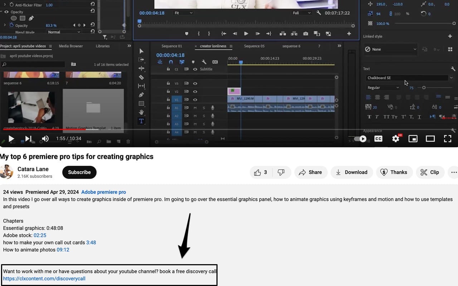Toggle Linked Selection in the timeline

point(182,62)
